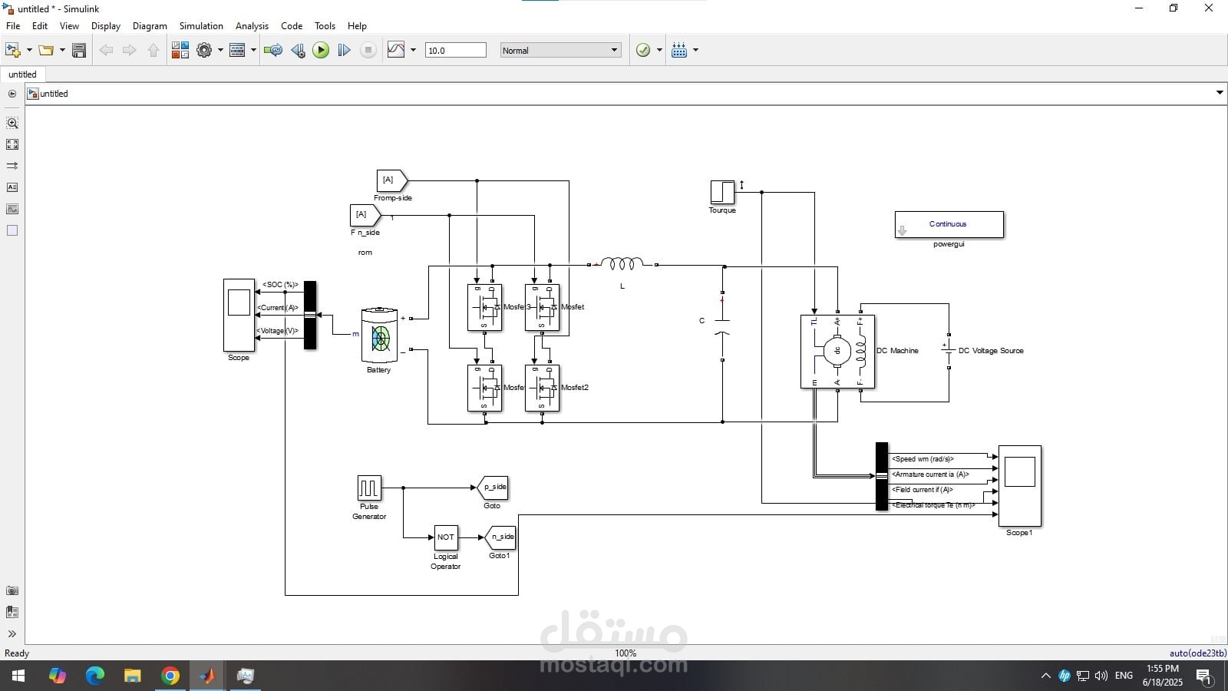
Task: Click the Stop simulation button
Action: tap(368, 51)
